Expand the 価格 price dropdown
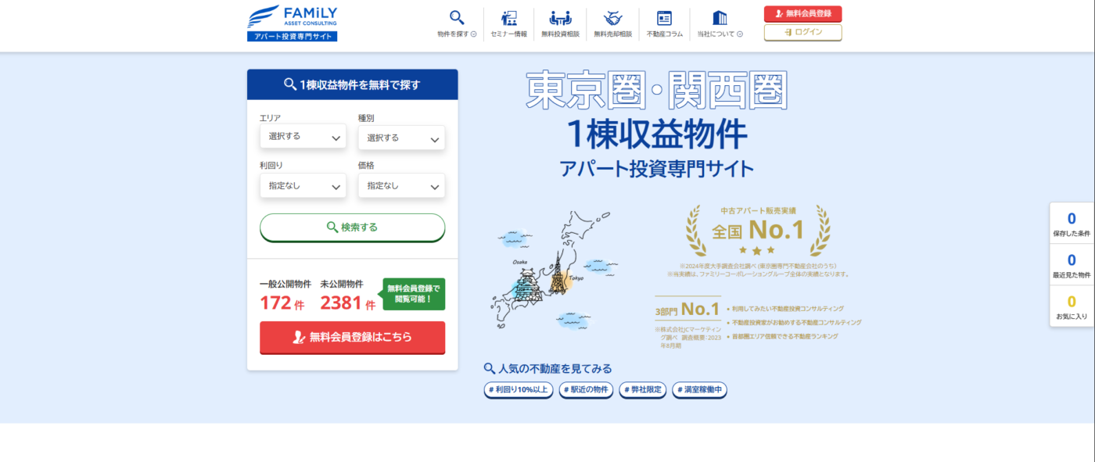This screenshot has width=1095, height=462. (401, 186)
